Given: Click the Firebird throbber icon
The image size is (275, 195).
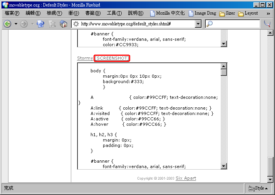Looking at the screenshot, I should tap(267, 24).
